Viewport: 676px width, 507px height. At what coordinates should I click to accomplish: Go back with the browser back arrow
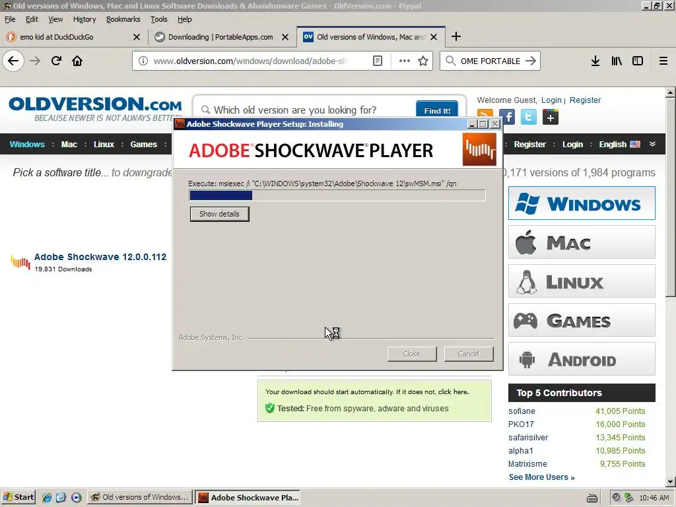tap(13, 61)
